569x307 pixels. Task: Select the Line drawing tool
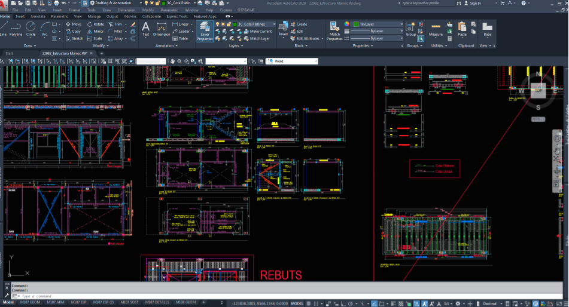[3, 29]
